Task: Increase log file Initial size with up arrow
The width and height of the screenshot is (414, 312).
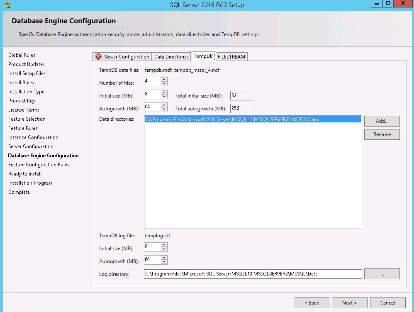Action: [x=164, y=245]
